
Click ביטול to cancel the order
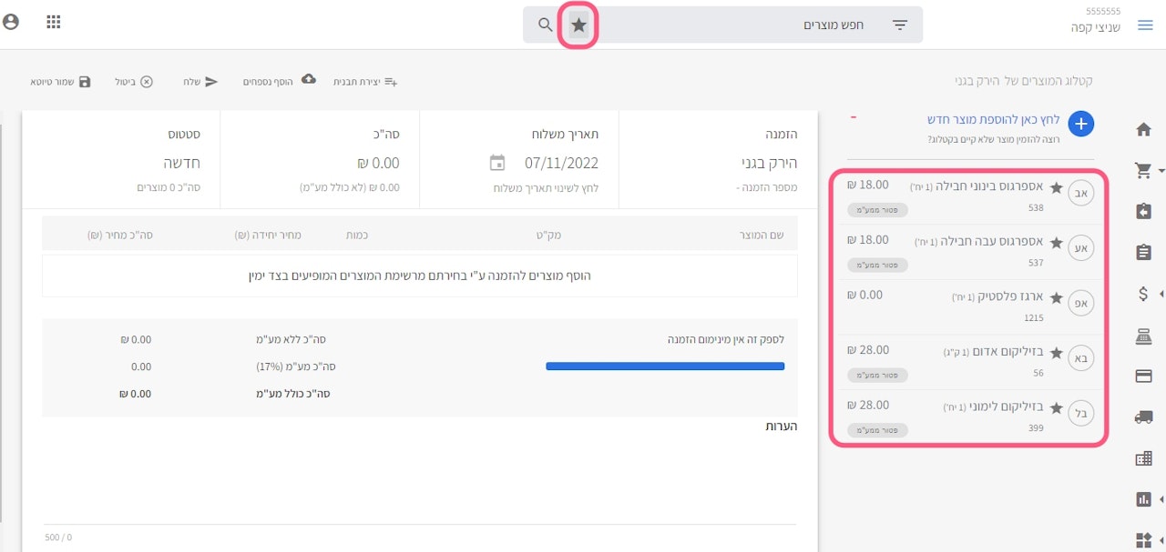(134, 82)
